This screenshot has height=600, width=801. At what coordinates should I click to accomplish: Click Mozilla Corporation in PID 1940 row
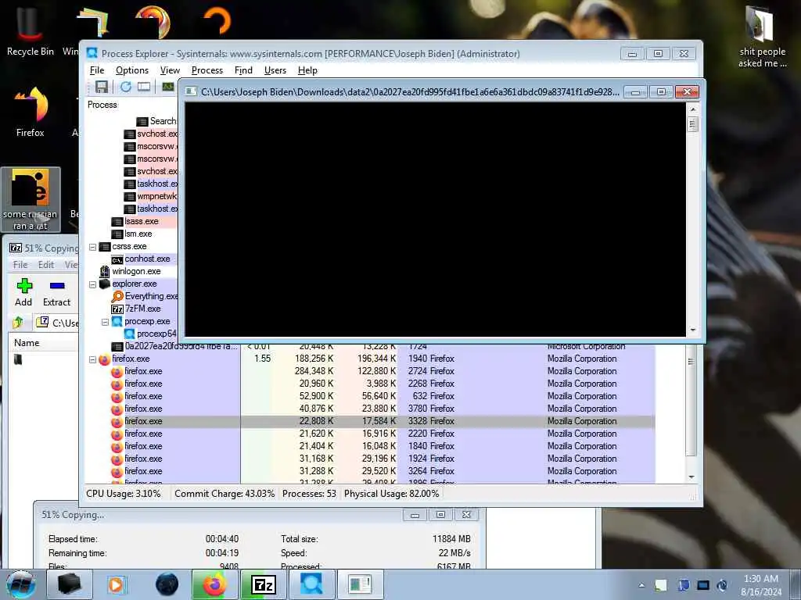click(x=582, y=359)
